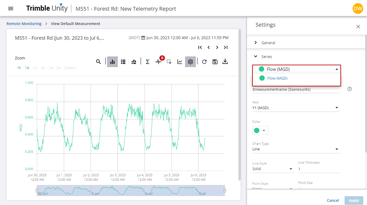Open the hamburger main menu

(x=11, y=9)
